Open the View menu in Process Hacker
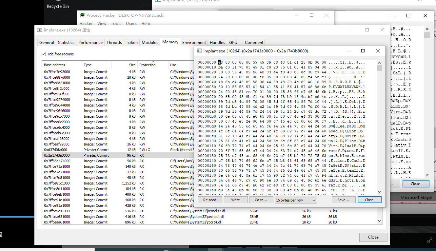This screenshot has height=251, width=436. click(102, 24)
